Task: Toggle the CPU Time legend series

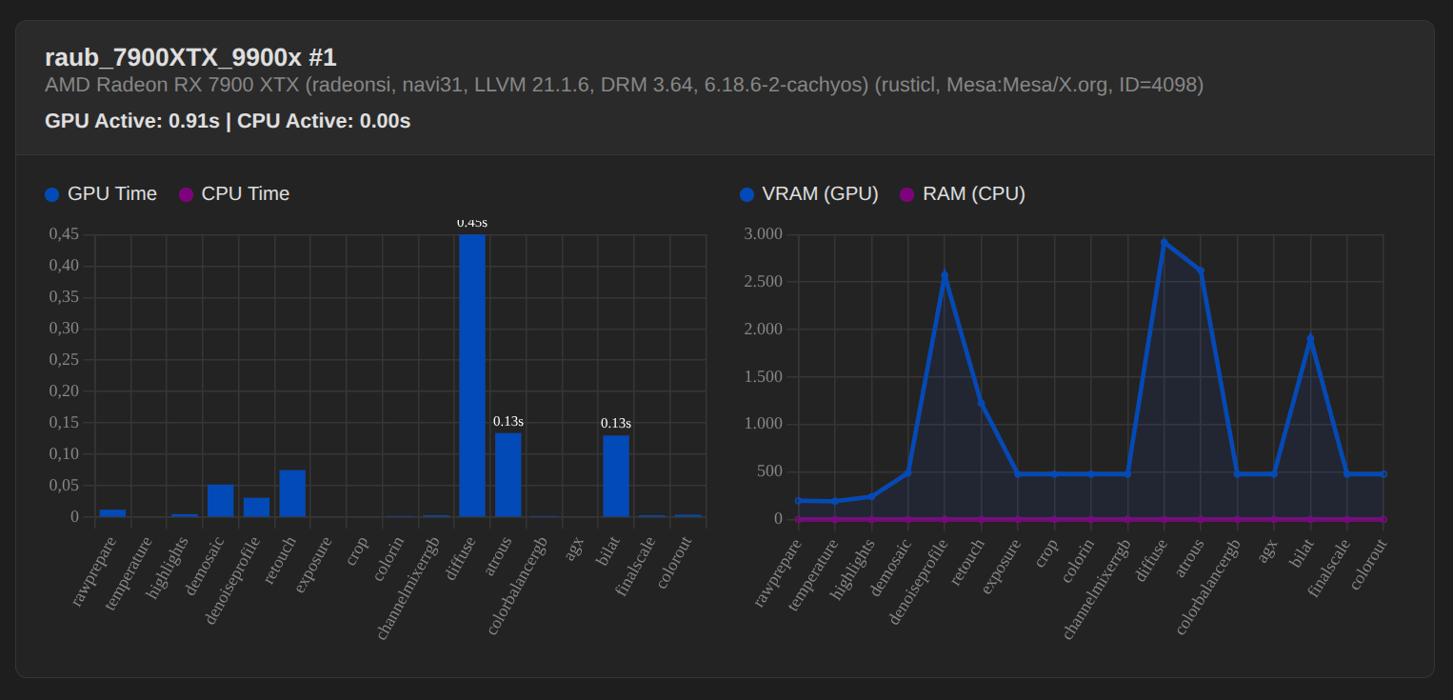Action: point(233,194)
